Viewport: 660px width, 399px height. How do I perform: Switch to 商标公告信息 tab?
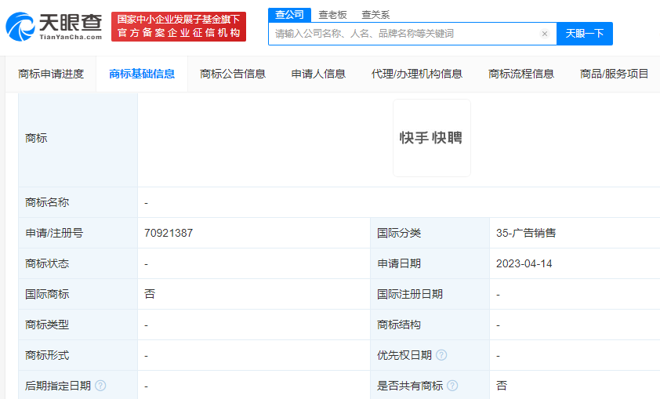pyautogui.click(x=233, y=74)
